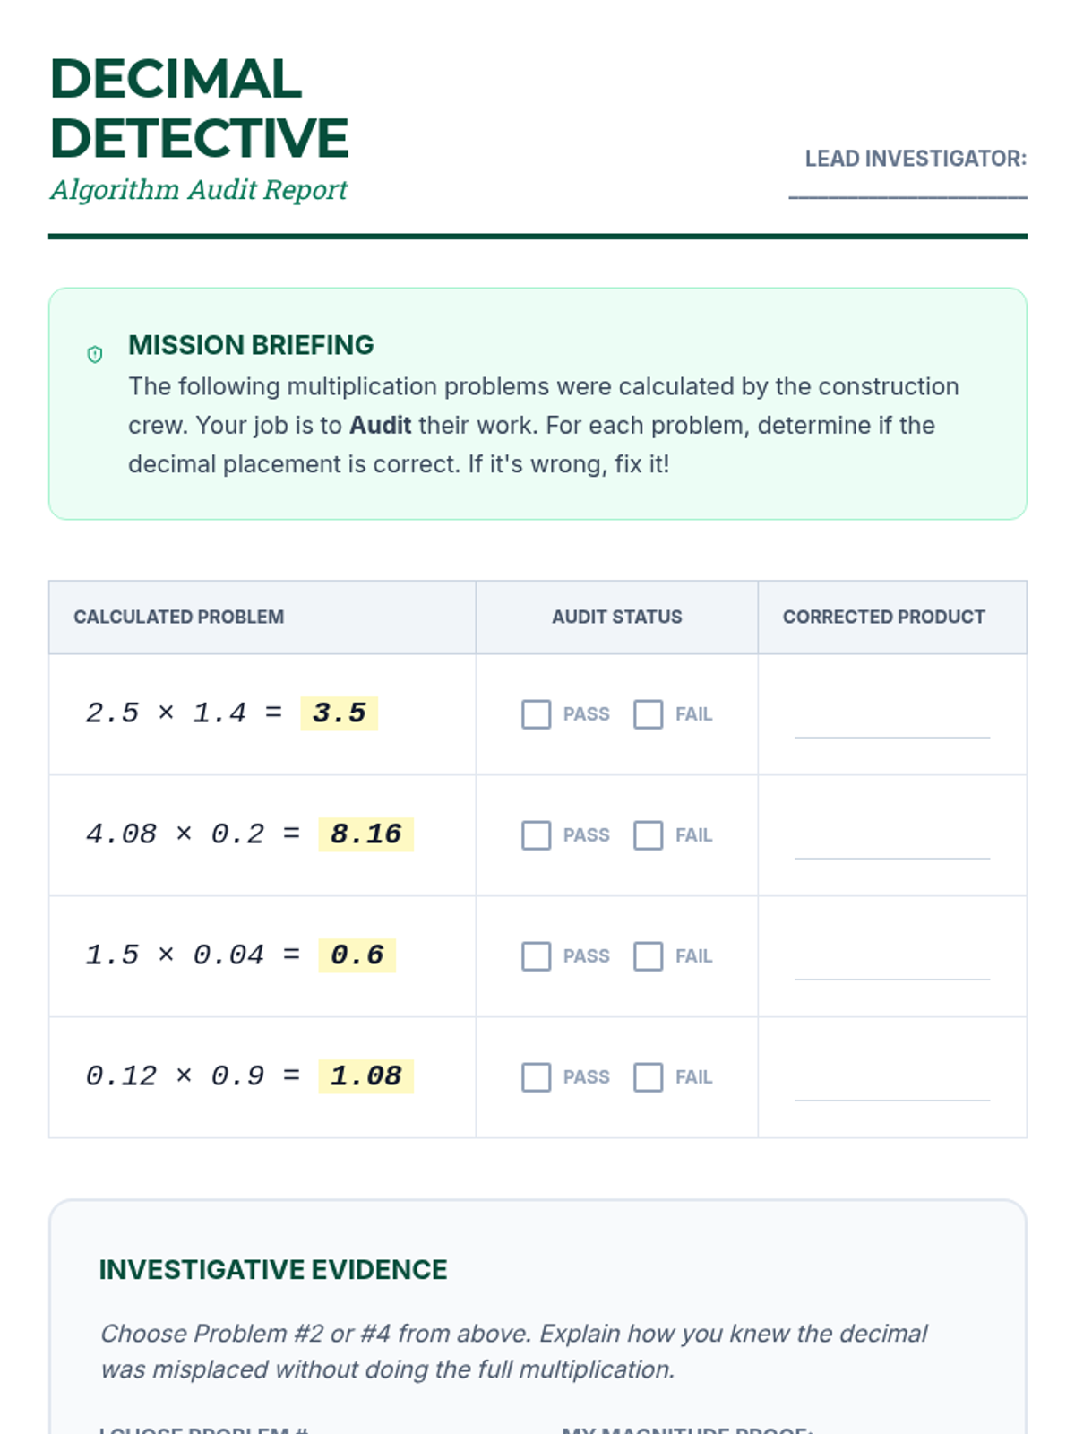Mark PASS for 4.08 × 0.2 problem
Screen dimensions: 1075x1434
[x=536, y=835]
